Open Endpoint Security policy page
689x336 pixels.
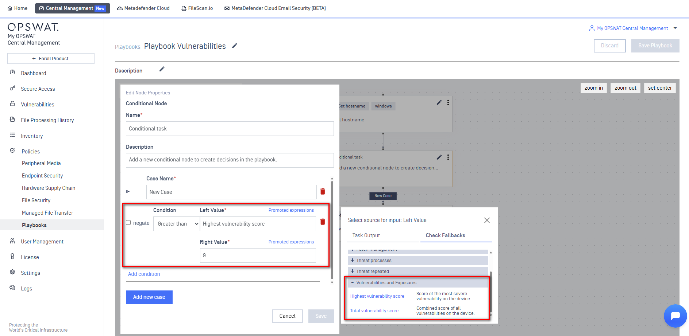pyautogui.click(x=42, y=176)
